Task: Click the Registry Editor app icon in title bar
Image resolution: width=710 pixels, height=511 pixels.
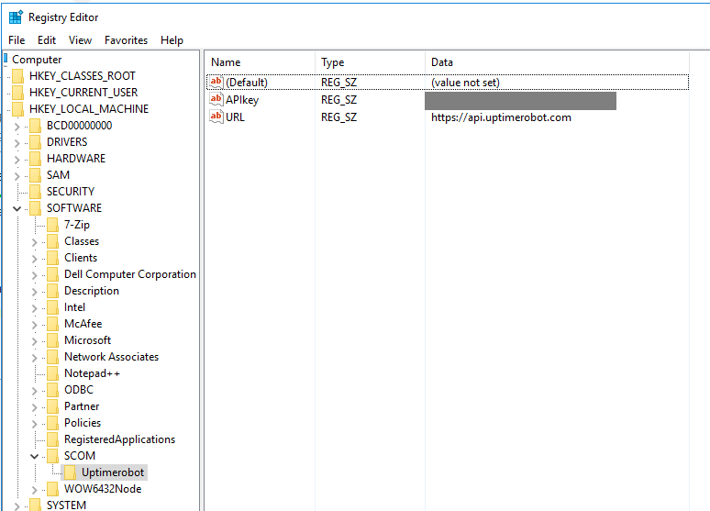Action: 16,17
